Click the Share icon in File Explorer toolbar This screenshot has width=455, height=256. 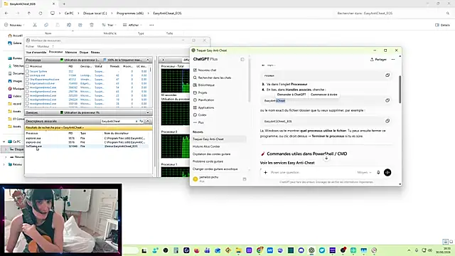click(x=80, y=25)
